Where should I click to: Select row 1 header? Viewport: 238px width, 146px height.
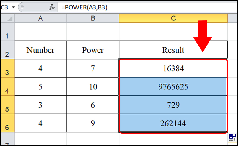tap(7, 32)
